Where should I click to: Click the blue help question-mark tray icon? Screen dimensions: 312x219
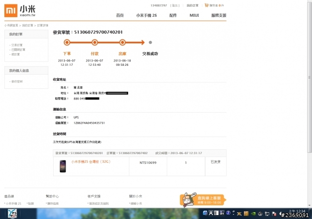click(228, 213)
